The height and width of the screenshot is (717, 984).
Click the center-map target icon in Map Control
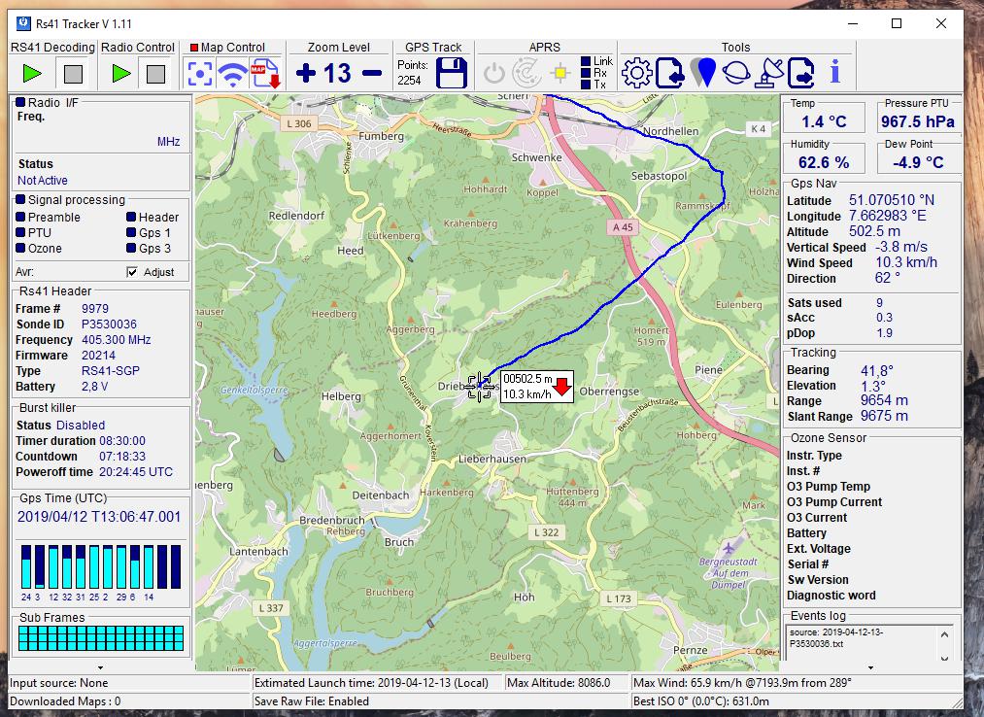(x=200, y=73)
